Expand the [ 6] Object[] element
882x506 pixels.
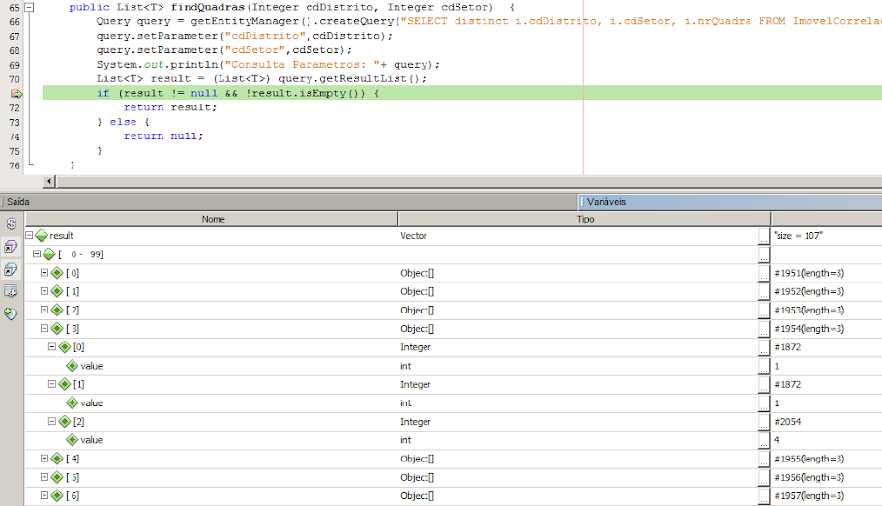point(44,496)
